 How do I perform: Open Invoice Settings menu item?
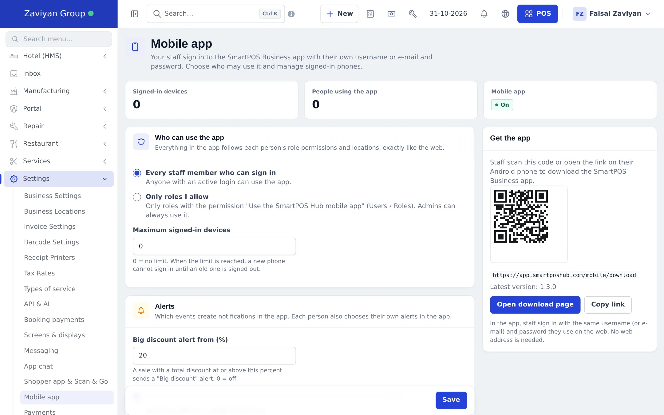50,227
